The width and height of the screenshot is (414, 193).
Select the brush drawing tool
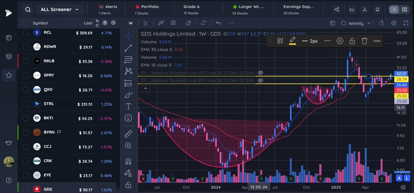tap(128, 94)
